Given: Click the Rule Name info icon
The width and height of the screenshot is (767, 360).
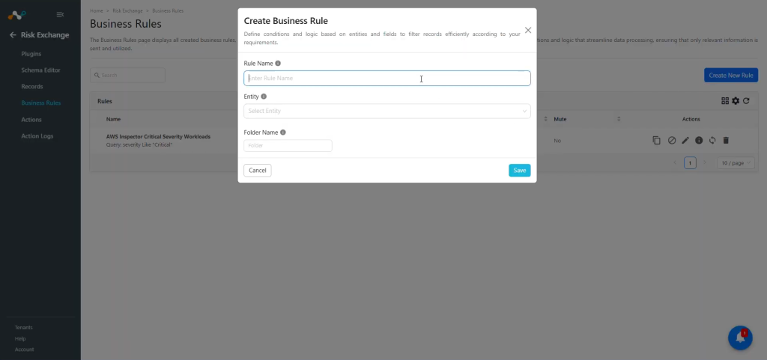Looking at the screenshot, I should point(278,64).
